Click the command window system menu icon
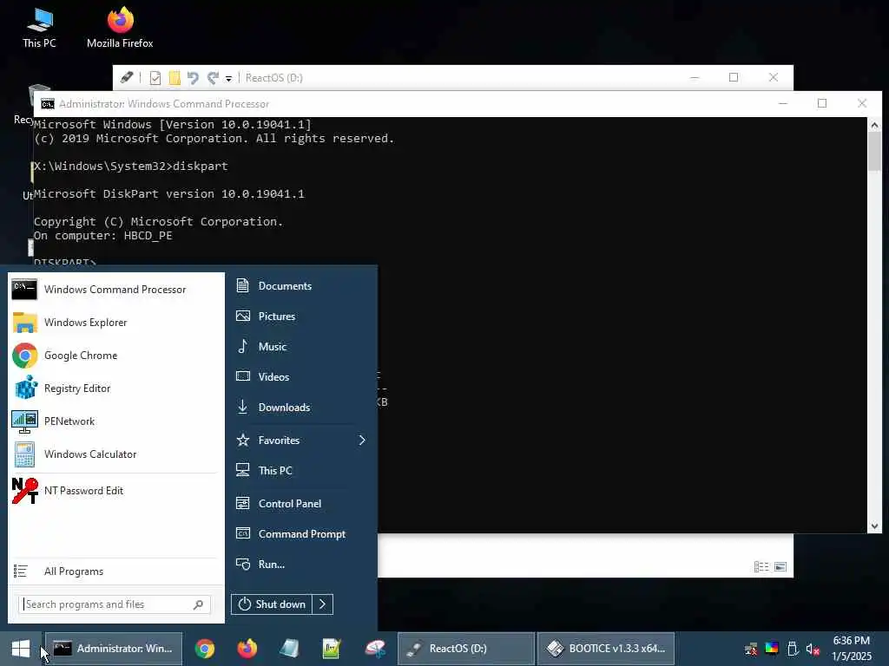 48,104
